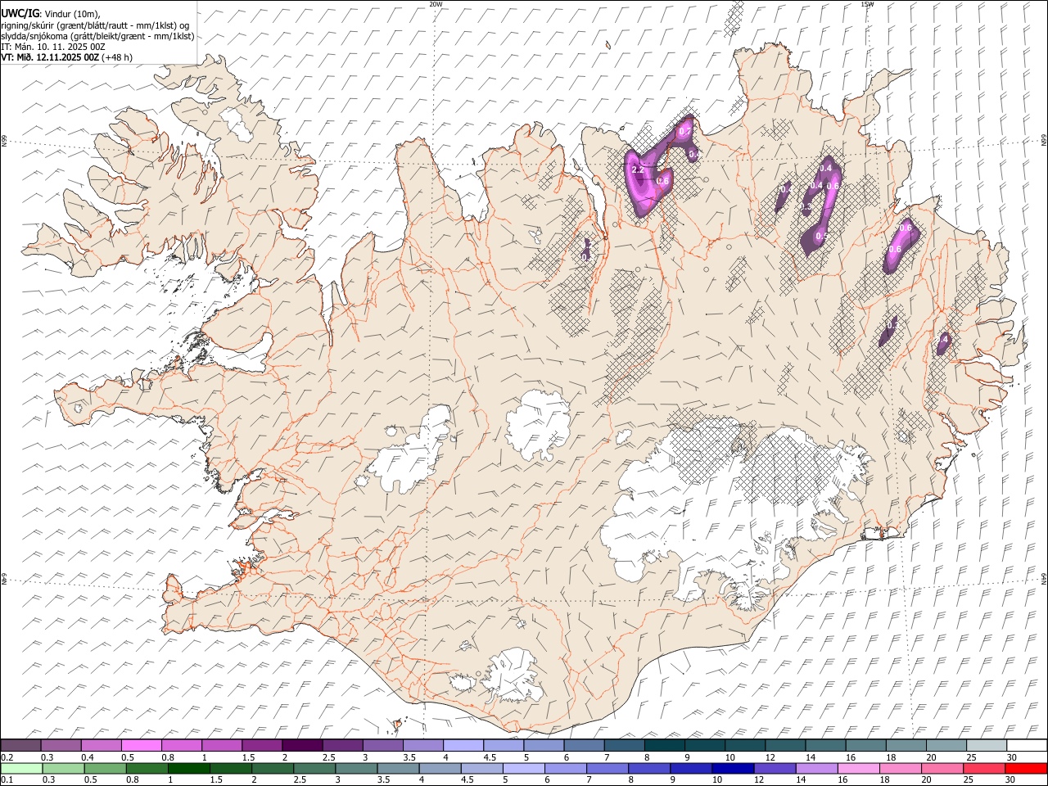Select the light pink 16 swatch, lower legend row
Image resolution: width=1048 pixels, height=786 pixels.
(860, 768)
